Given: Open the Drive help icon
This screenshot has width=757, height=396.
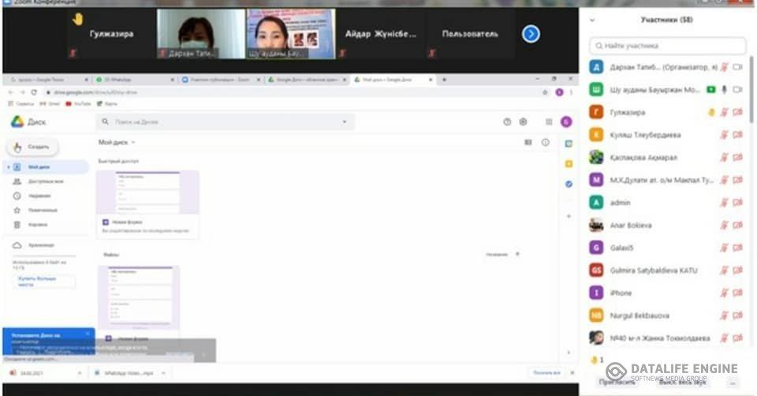Looking at the screenshot, I should click(507, 121).
